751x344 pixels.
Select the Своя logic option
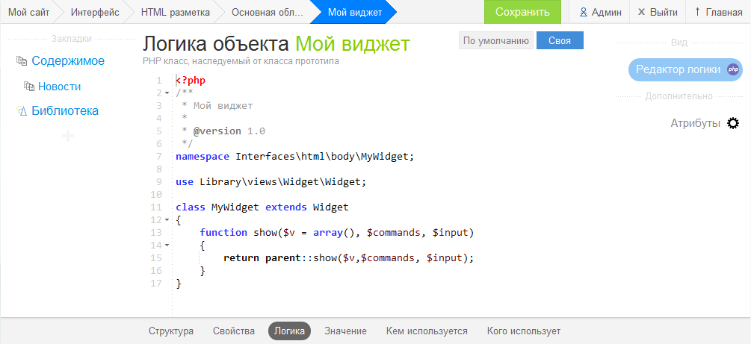click(560, 40)
